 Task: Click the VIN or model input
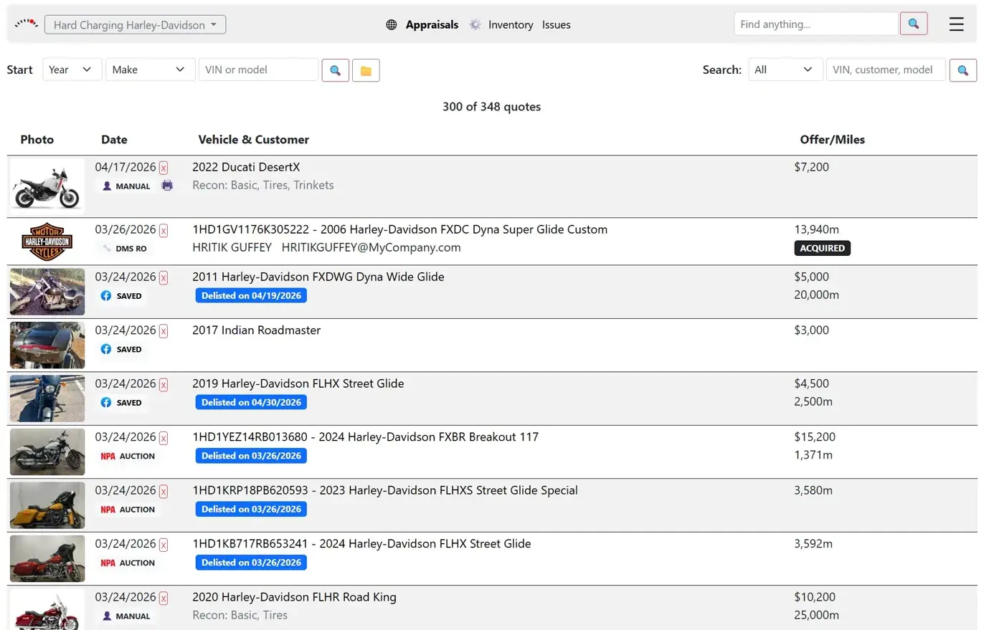258,70
